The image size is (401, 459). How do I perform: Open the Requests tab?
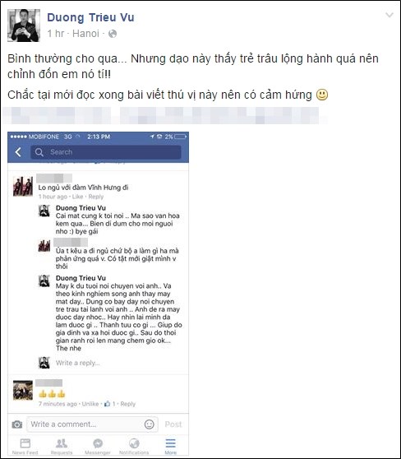pyautogui.click(x=62, y=447)
